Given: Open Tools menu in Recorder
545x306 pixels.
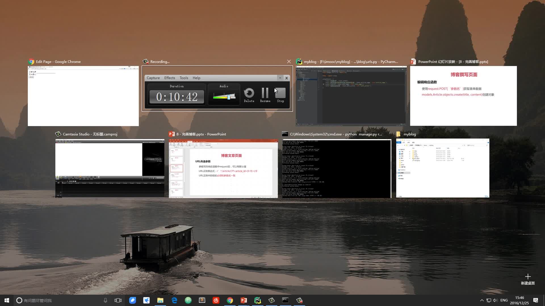Looking at the screenshot, I should 184,78.
